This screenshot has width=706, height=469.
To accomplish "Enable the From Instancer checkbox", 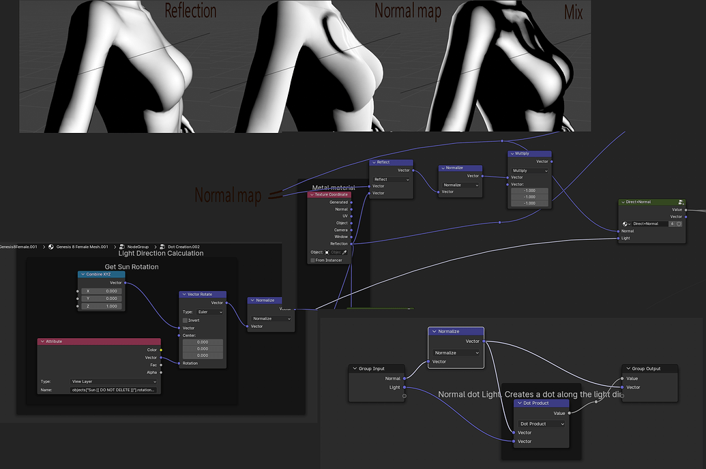I will (313, 260).
